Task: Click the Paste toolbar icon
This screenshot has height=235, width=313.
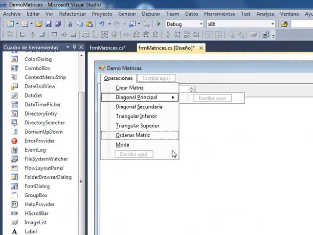Action: (x=89, y=24)
